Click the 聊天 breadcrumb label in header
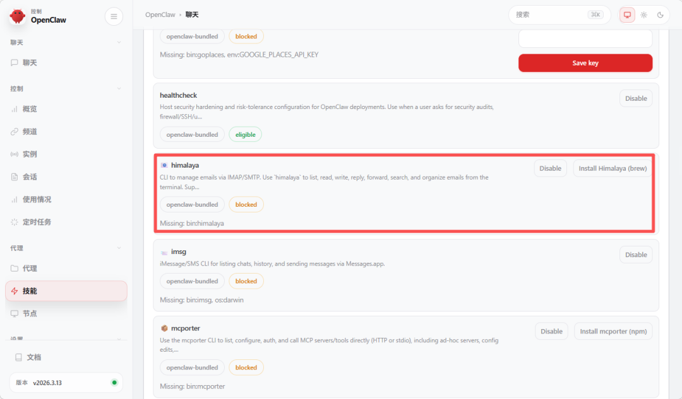This screenshot has height=399, width=682. coord(192,14)
